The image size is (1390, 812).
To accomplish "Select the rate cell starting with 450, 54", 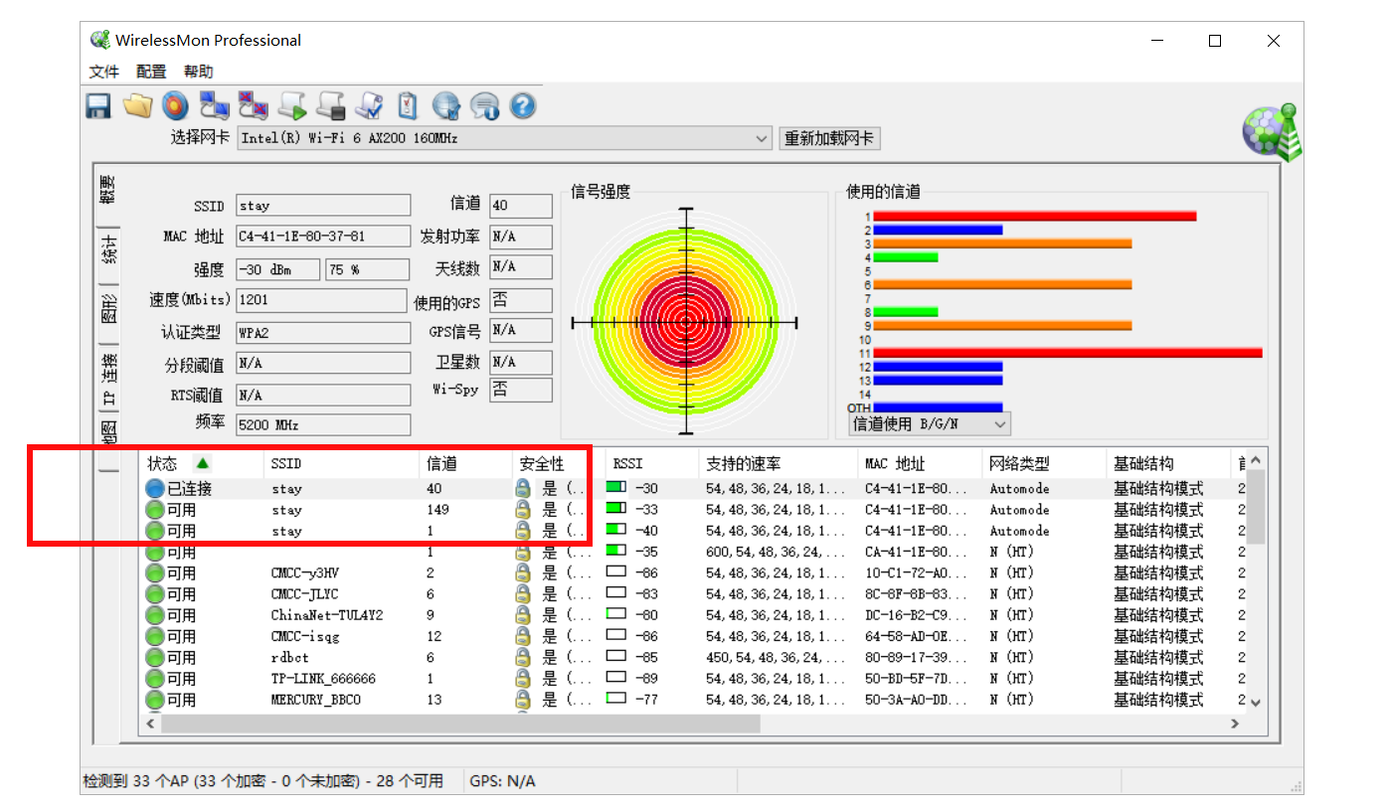I will click(x=776, y=658).
